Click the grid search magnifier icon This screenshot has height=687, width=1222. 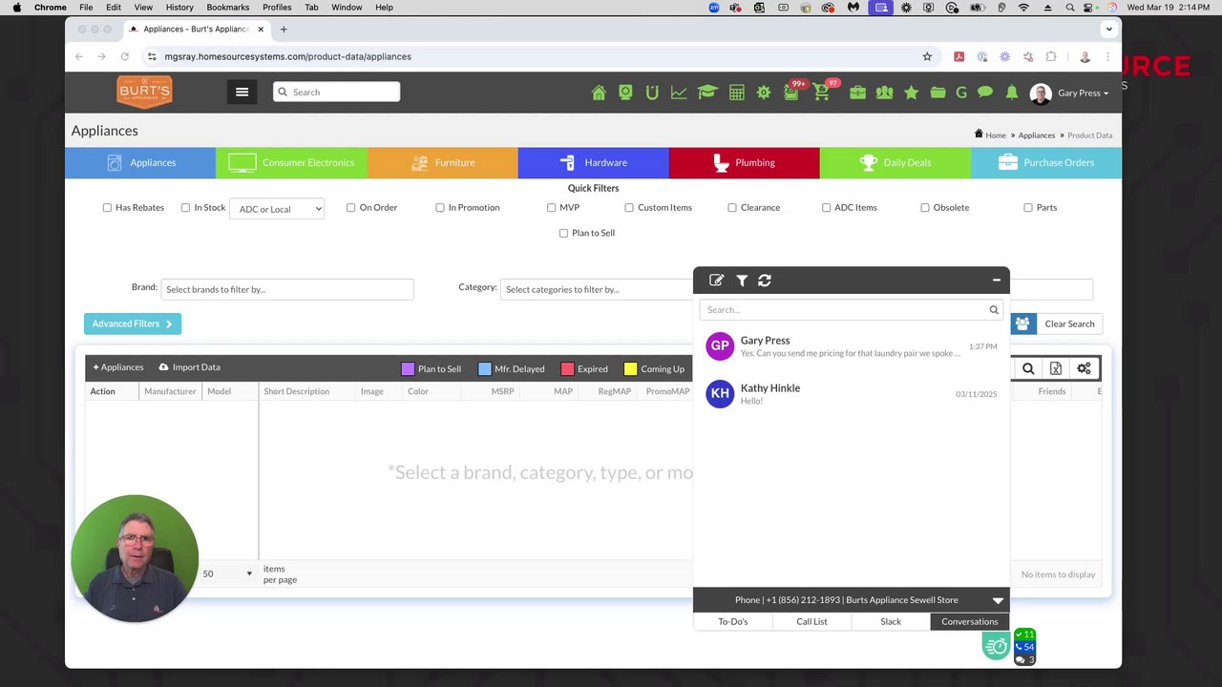pos(1028,368)
